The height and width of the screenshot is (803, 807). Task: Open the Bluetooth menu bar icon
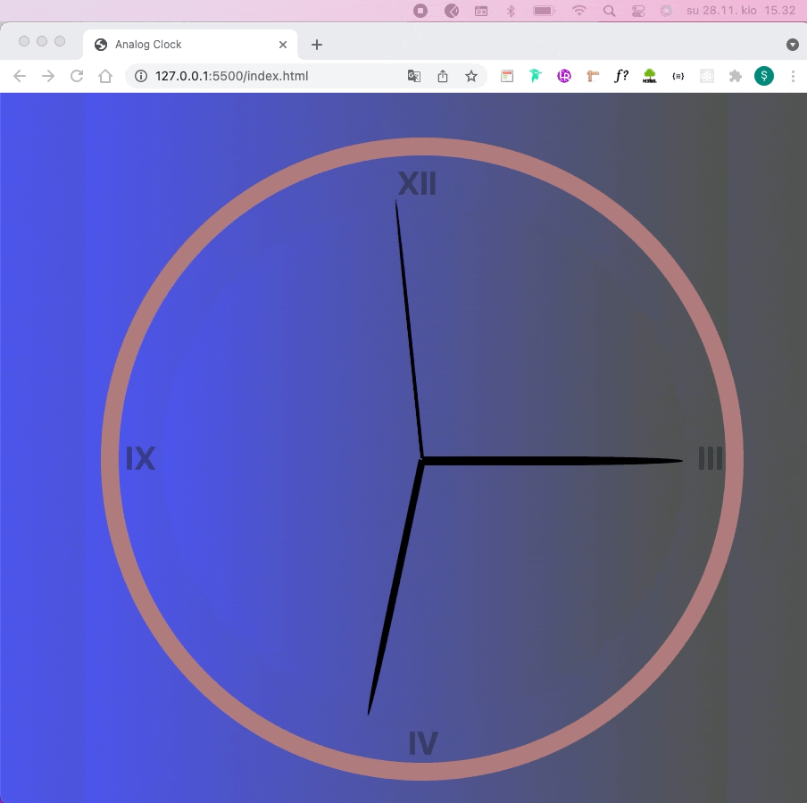point(511,11)
